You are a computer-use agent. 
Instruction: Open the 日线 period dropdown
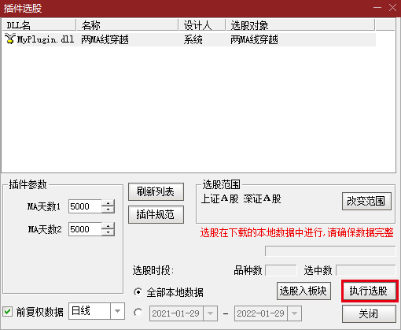point(117,311)
